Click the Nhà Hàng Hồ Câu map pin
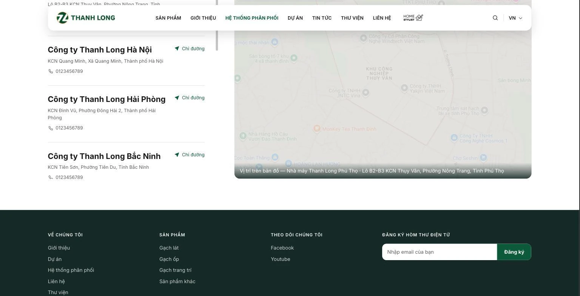Screen dimensions: 580x296 (x=243, y=136)
